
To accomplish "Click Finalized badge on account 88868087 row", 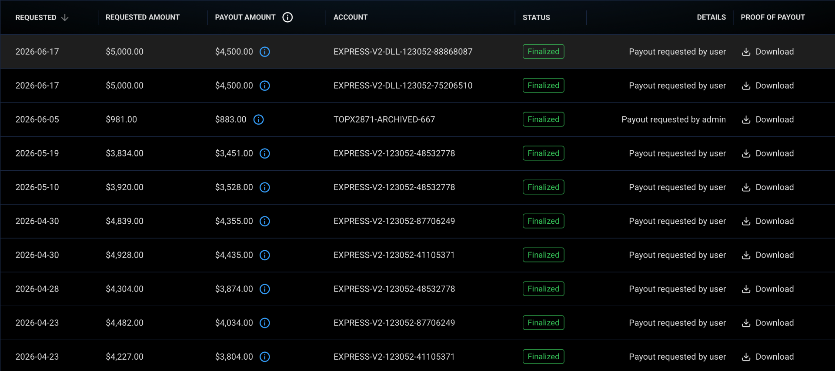I will [x=544, y=52].
